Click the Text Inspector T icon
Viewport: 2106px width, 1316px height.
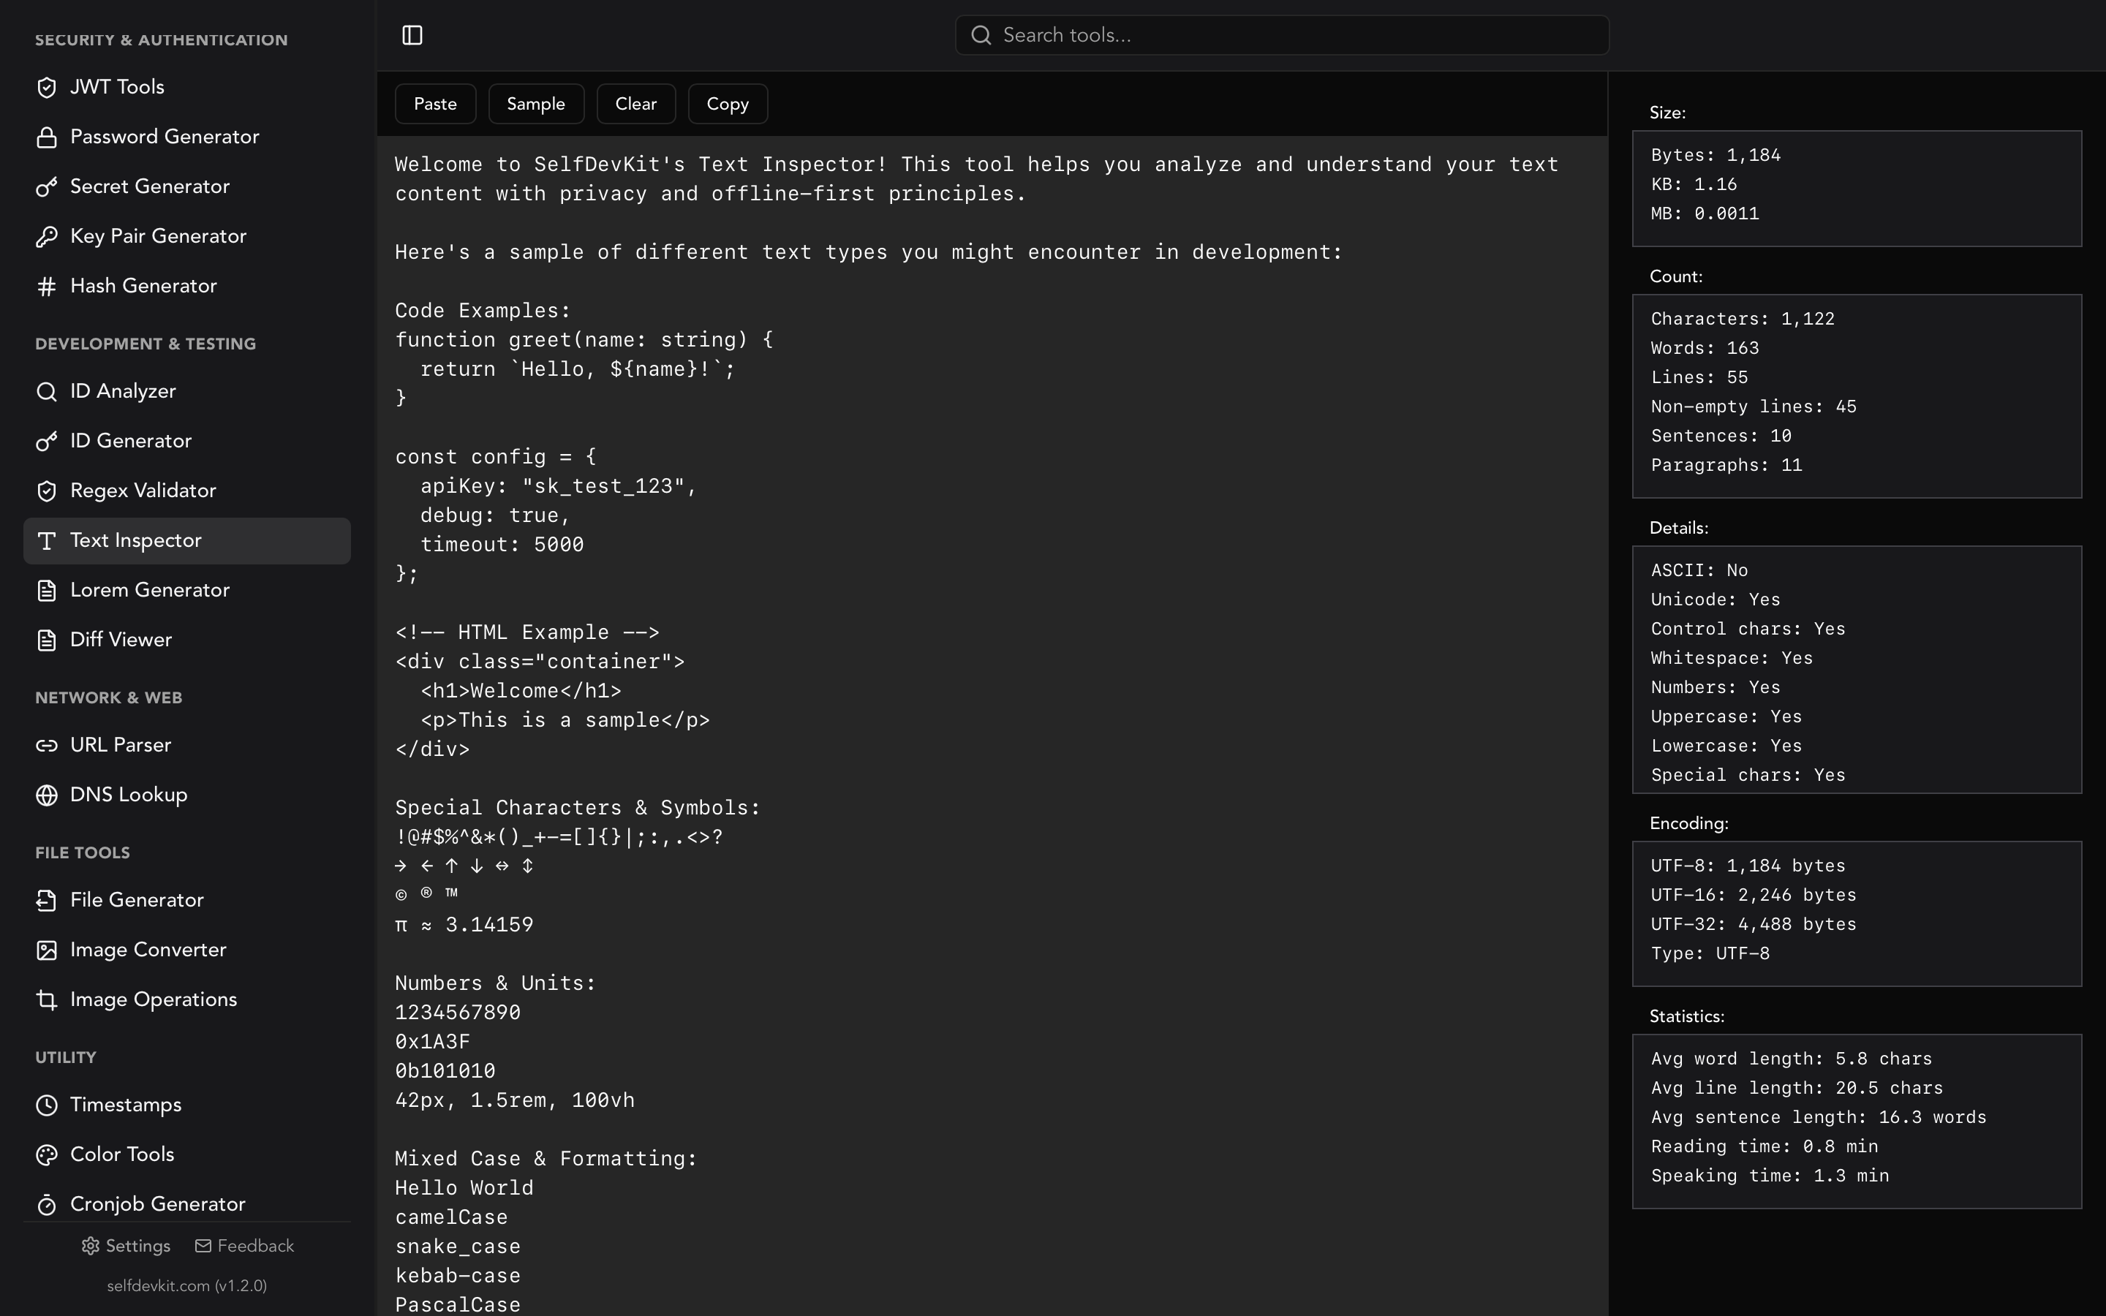(47, 540)
